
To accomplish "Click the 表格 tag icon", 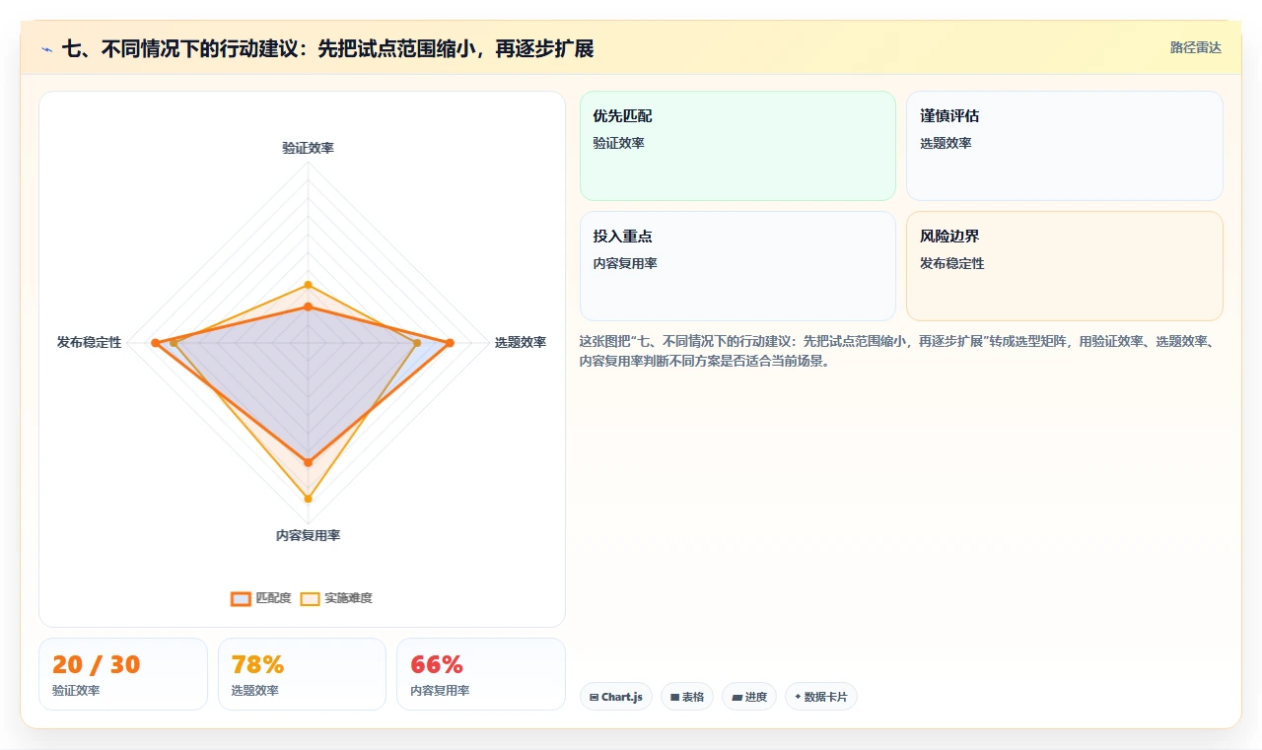I will [674, 697].
